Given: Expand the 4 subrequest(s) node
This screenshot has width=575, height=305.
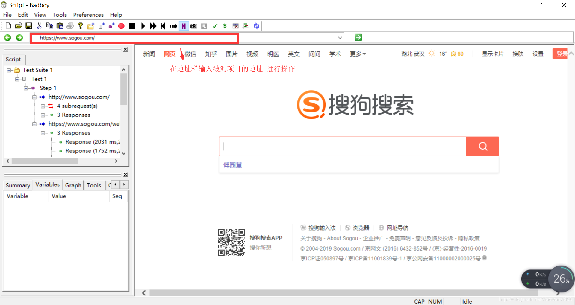Looking at the screenshot, I should click(x=43, y=106).
